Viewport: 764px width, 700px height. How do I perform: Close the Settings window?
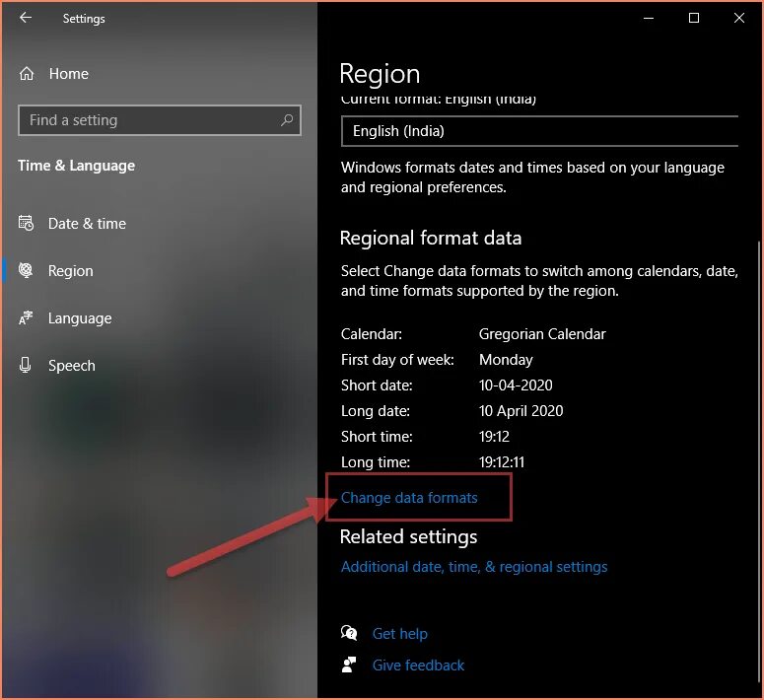tap(739, 18)
